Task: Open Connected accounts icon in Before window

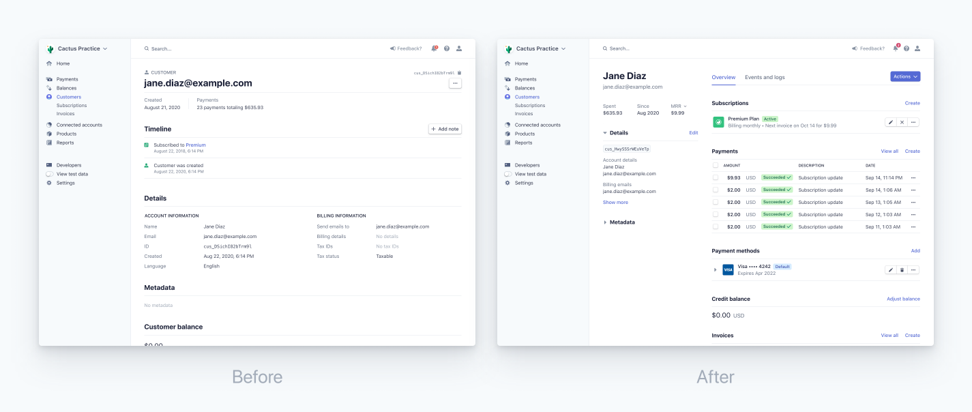Action: click(49, 125)
